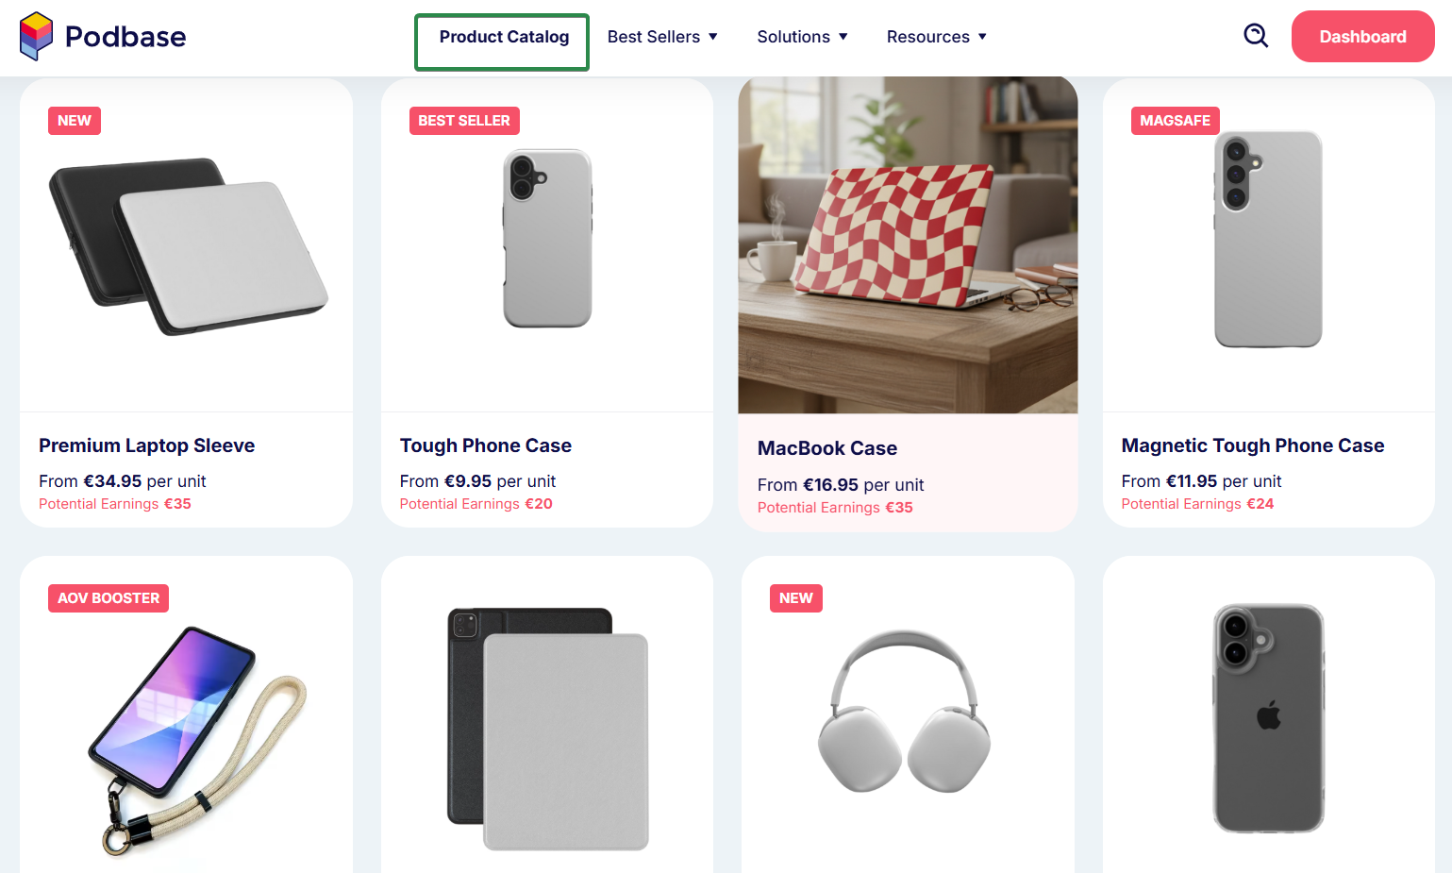This screenshot has width=1452, height=873.
Task: Expand the Best Sellers dropdown
Action: point(662,37)
